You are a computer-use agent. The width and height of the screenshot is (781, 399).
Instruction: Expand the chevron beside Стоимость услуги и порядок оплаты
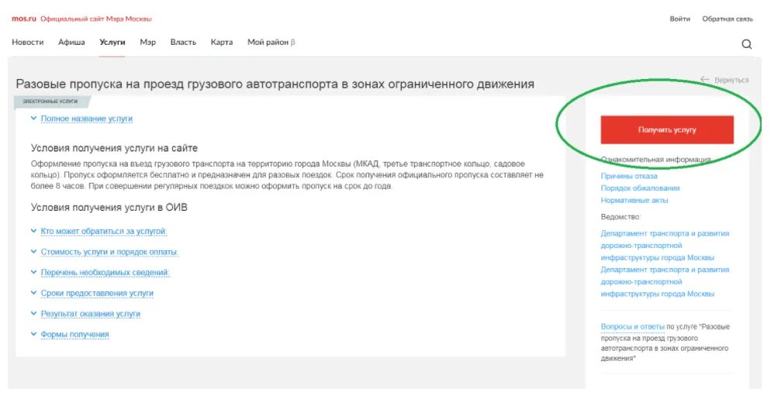(33, 252)
